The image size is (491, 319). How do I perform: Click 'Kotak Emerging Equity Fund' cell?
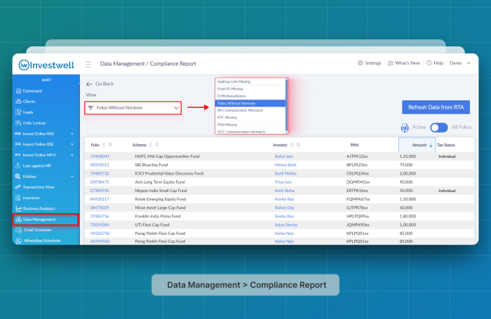click(x=161, y=199)
